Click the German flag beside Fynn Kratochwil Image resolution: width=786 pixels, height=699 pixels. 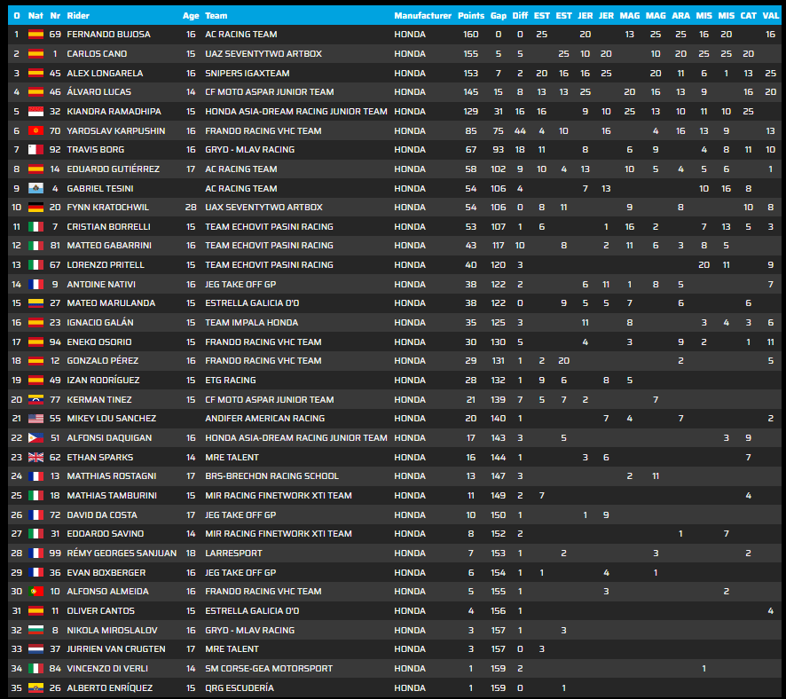click(x=35, y=208)
